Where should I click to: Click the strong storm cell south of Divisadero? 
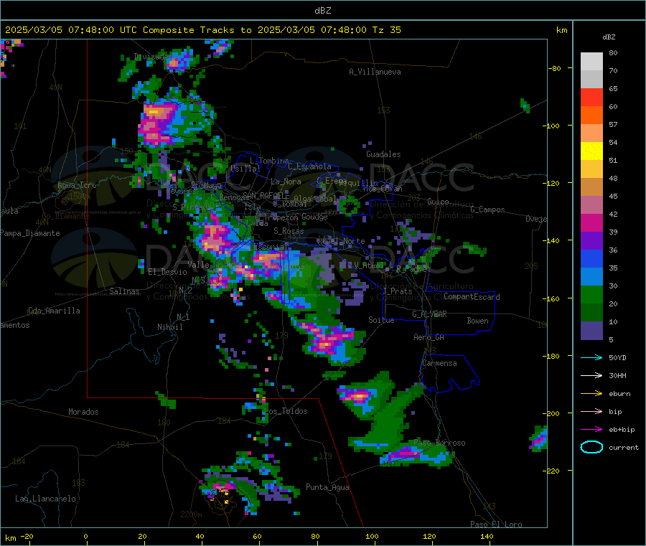[159, 123]
